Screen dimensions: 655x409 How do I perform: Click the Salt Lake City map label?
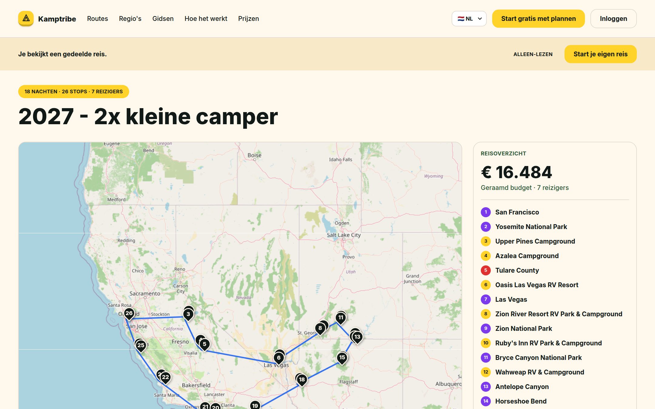click(344, 235)
